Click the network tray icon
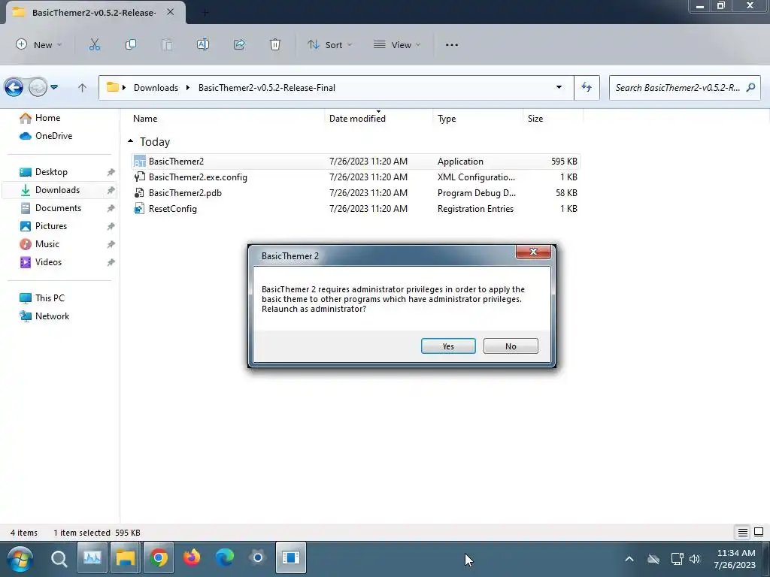Screen dimensions: 770x577 678,559
